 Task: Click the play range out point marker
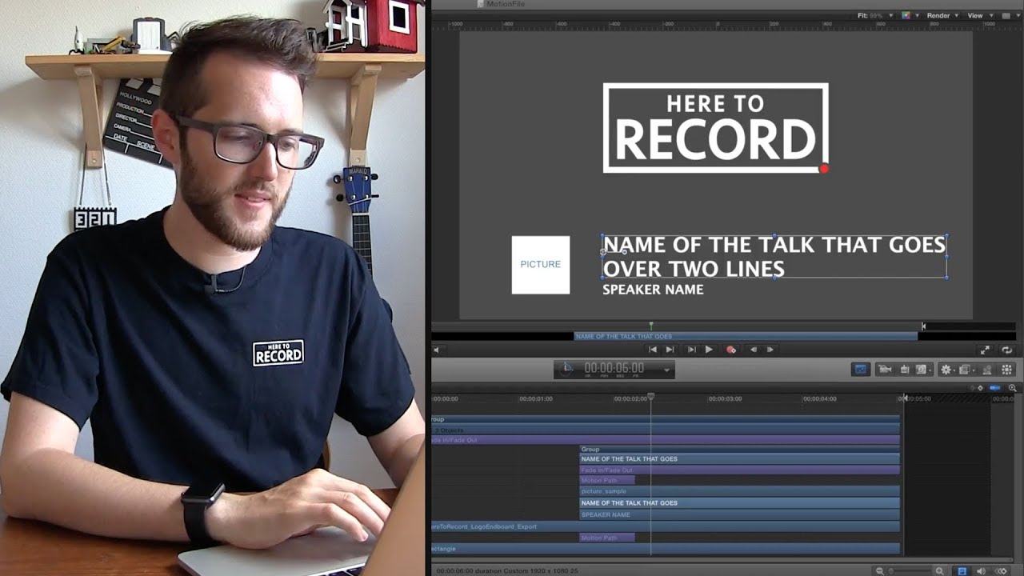click(x=924, y=326)
